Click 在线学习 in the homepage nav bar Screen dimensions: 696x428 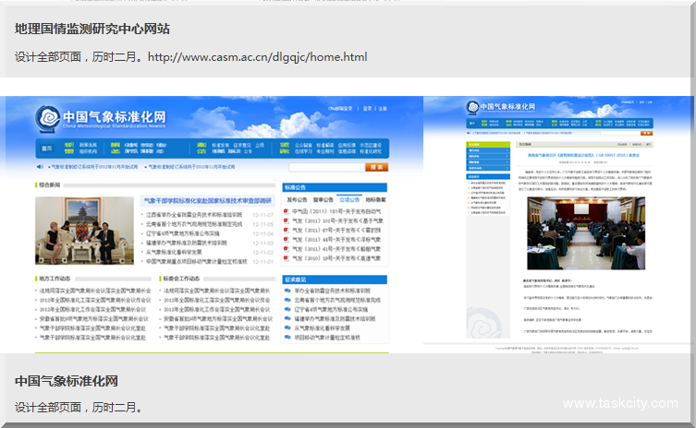click(303, 151)
